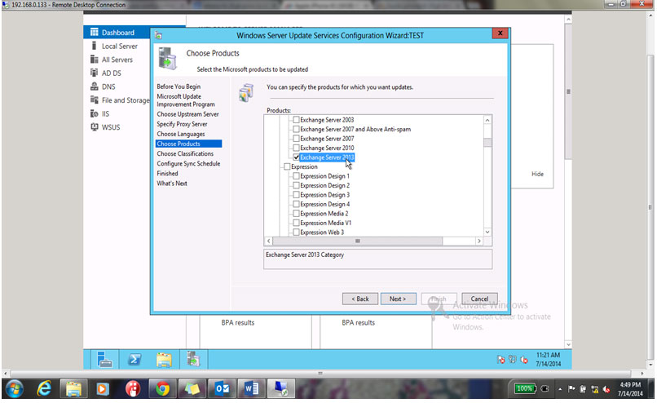657x403 pixels.
Task: Open All Servers in the sidebar
Action: [x=117, y=60]
